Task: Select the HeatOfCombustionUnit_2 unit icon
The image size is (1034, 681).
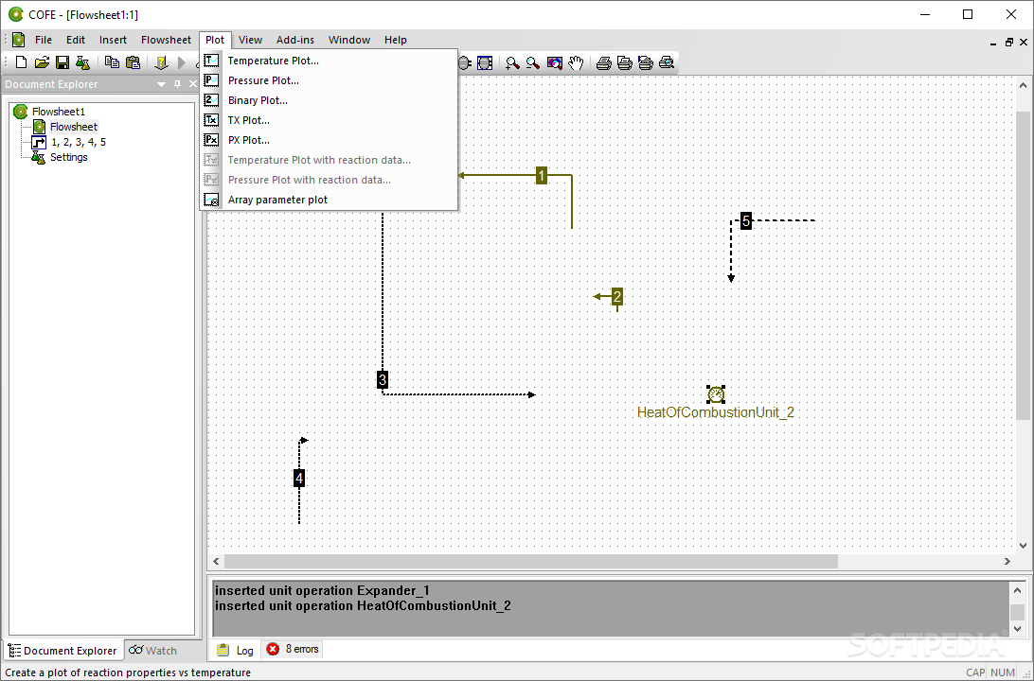Action: [x=716, y=394]
